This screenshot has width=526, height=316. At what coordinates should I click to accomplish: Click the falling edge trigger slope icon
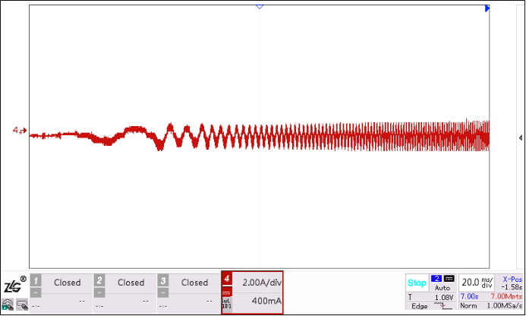click(x=443, y=306)
